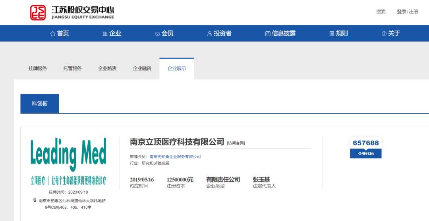429x221 pixels.
Task: Click the person icon beside 投资者
Action: click(210, 34)
